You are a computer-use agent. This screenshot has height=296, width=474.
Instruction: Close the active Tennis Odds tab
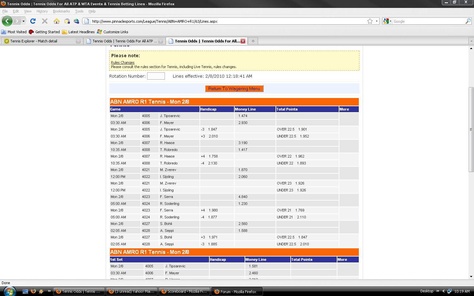pos(243,41)
